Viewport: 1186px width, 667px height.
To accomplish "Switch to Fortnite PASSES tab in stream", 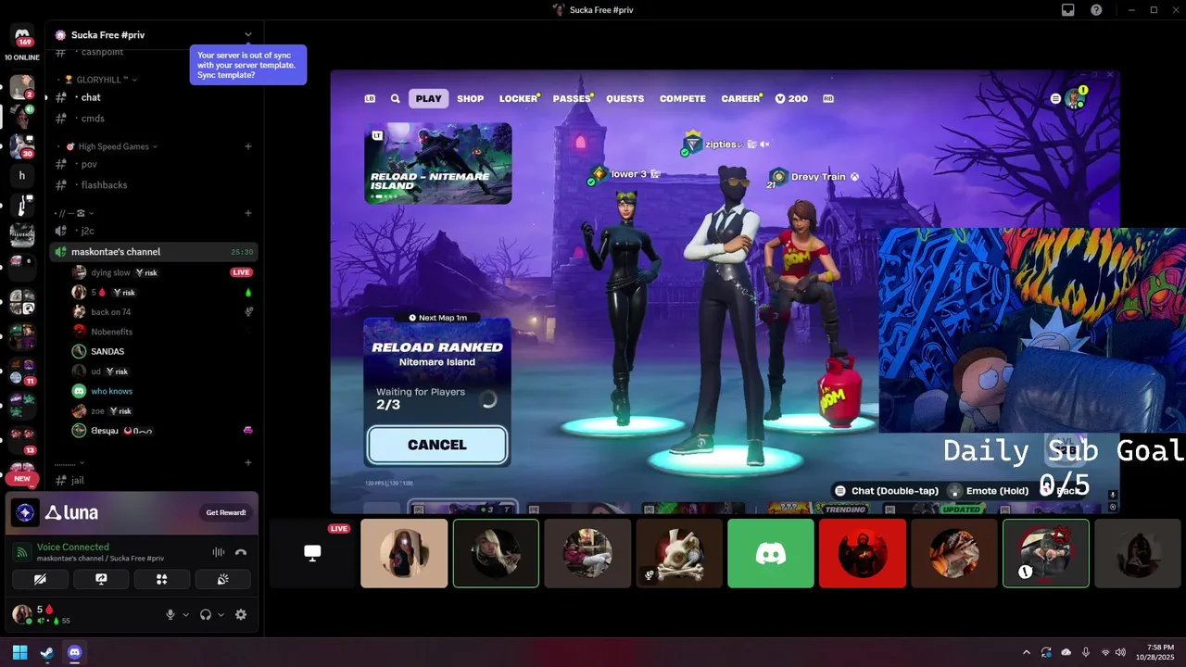I will [x=572, y=98].
